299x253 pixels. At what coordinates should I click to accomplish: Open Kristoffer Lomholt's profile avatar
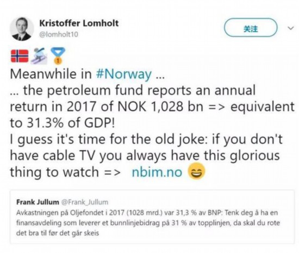(22, 29)
